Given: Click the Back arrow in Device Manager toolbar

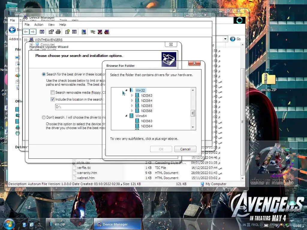Looking at the screenshot, I should pos(26,32).
